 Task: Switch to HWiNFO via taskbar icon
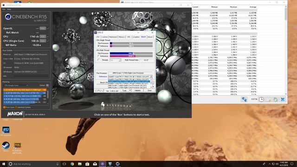click(110, 164)
